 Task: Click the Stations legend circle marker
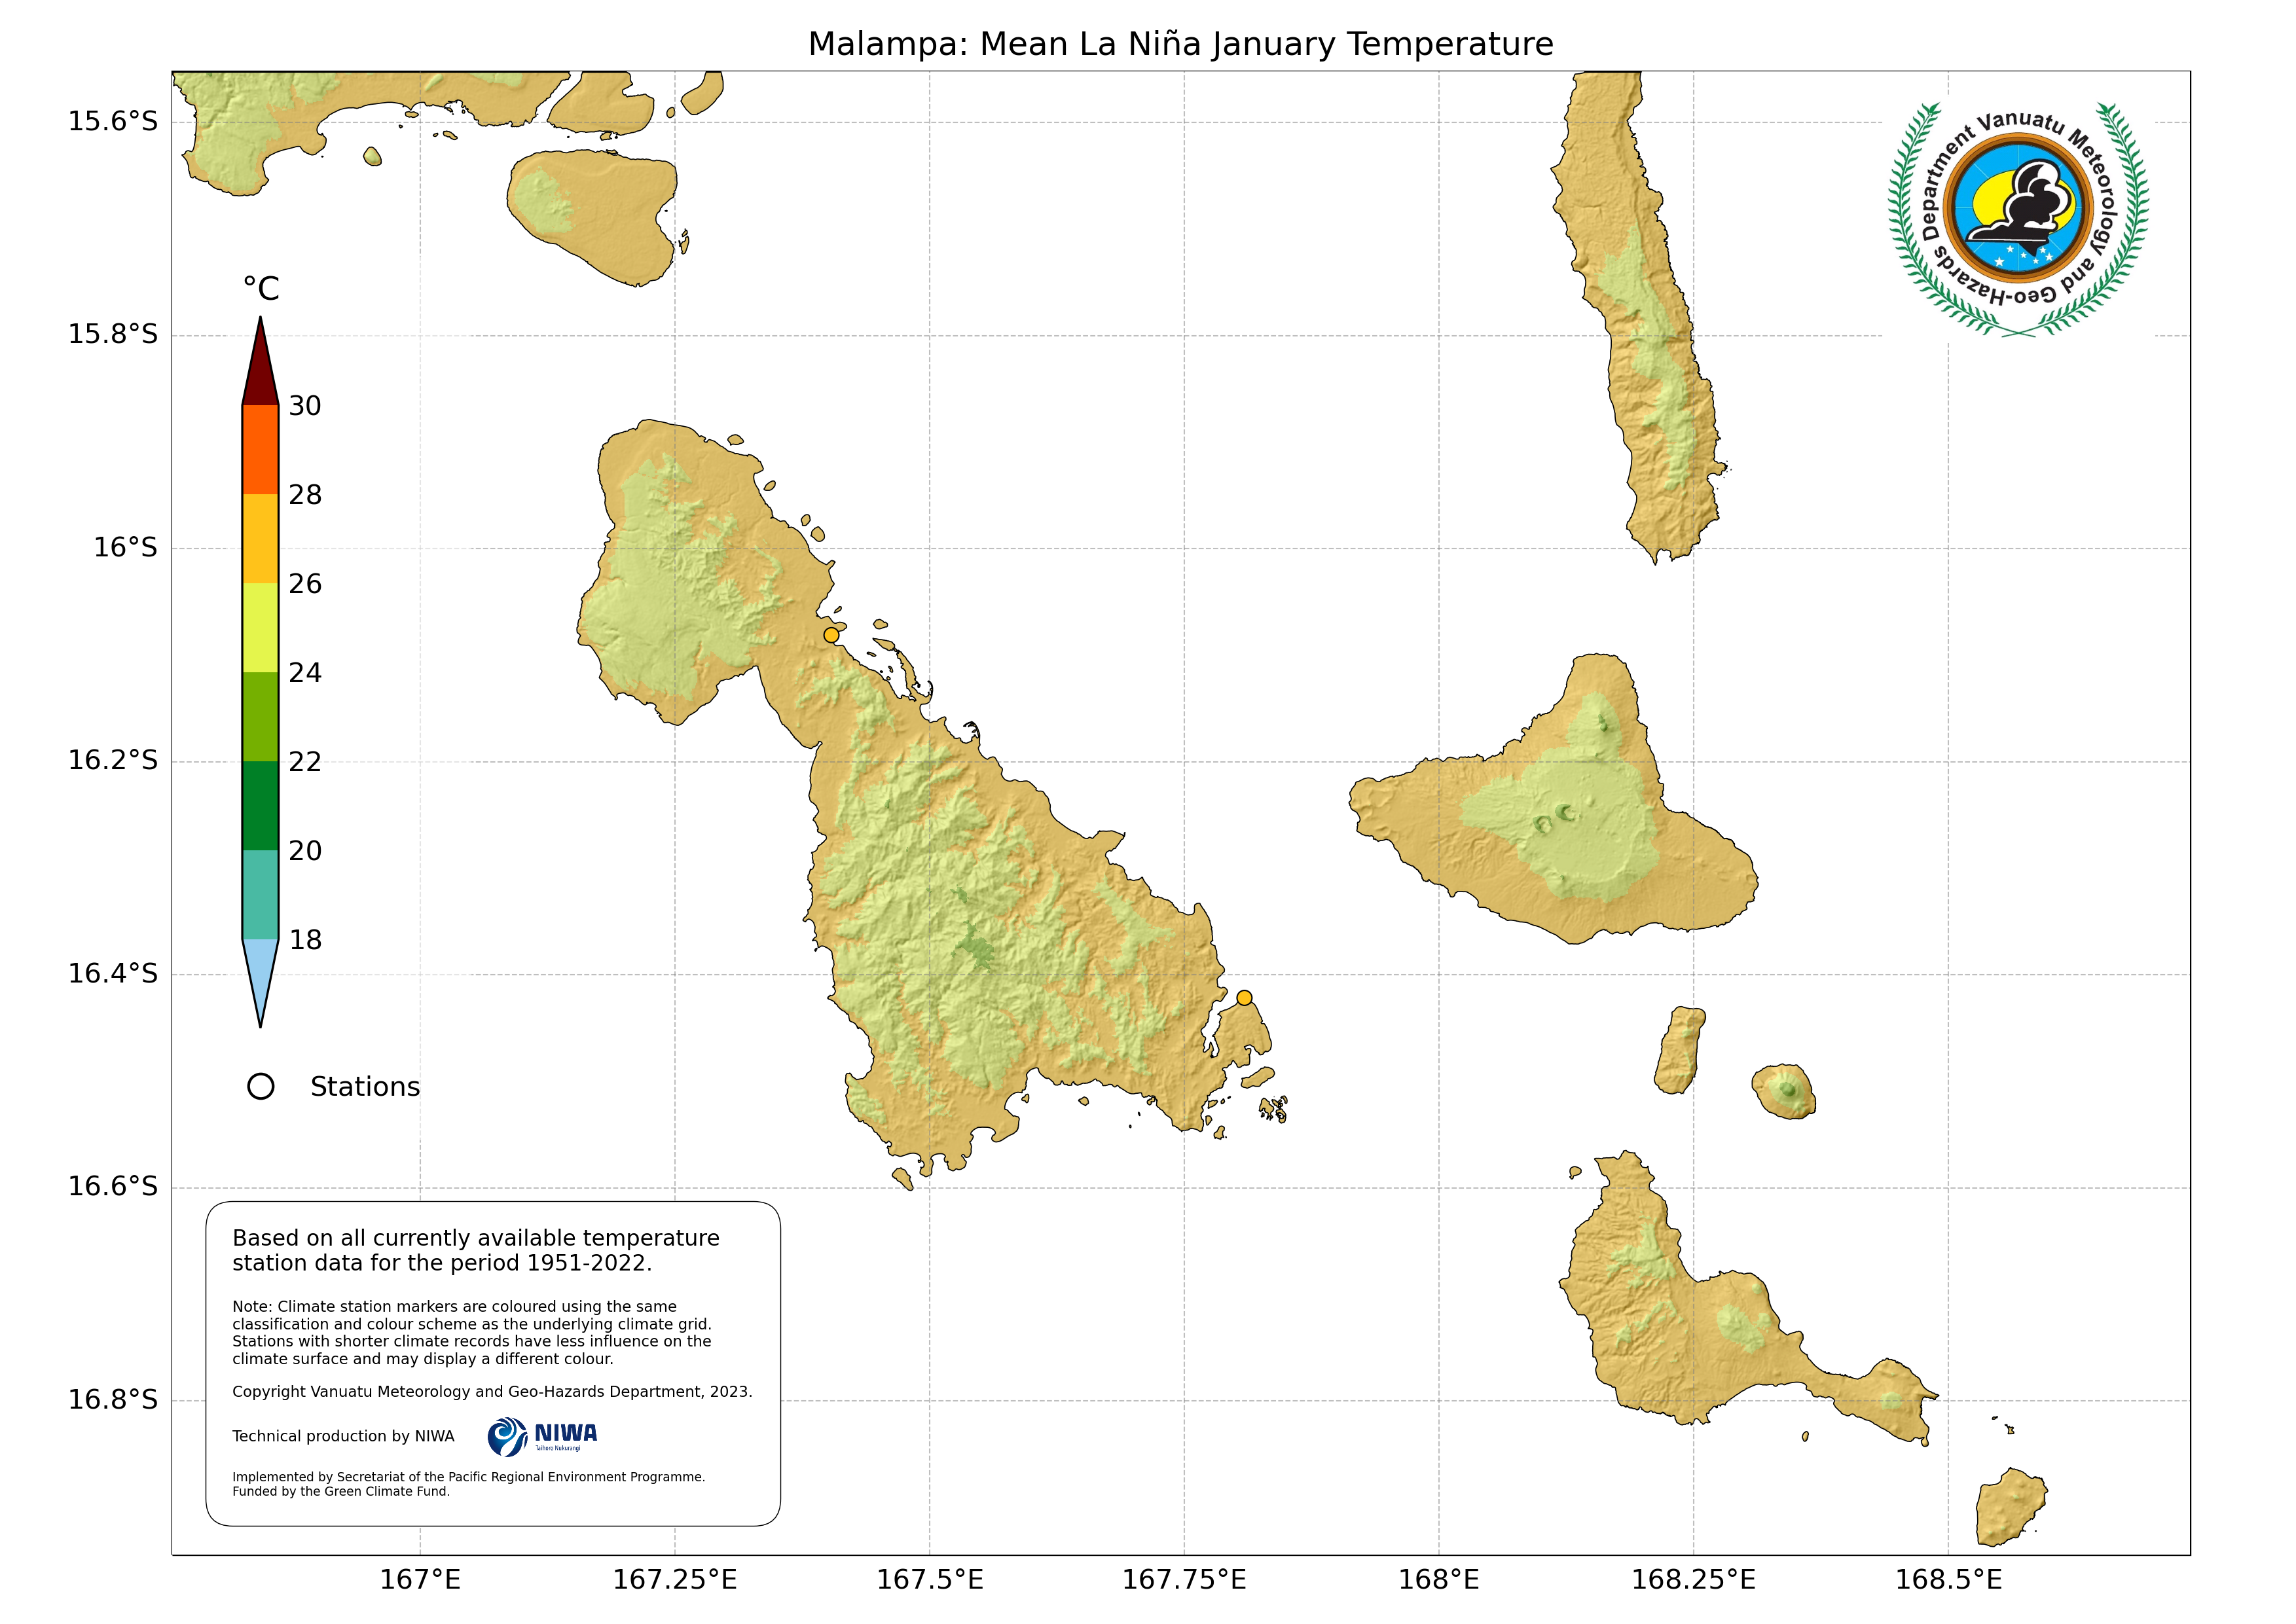[x=260, y=1086]
